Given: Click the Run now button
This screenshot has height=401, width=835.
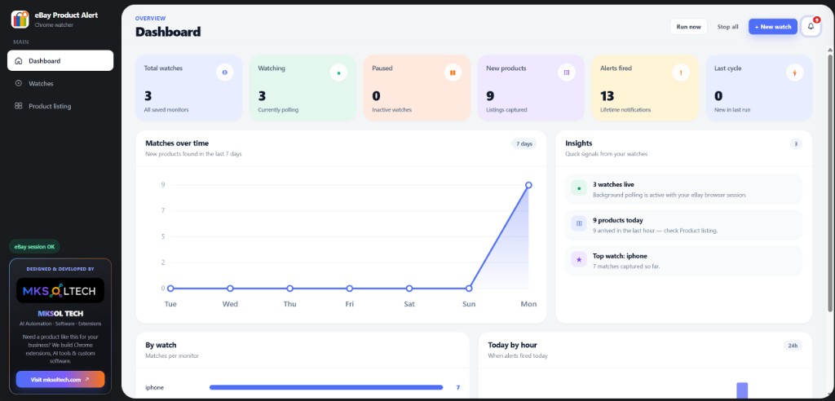Looking at the screenshot, I should 688,27.
